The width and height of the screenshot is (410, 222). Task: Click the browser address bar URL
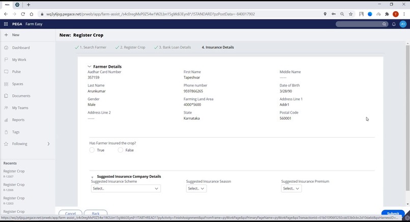[151, 14]
